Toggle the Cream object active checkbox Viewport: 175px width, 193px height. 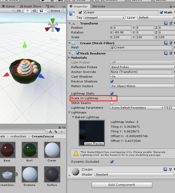click(x=80, y=12)
